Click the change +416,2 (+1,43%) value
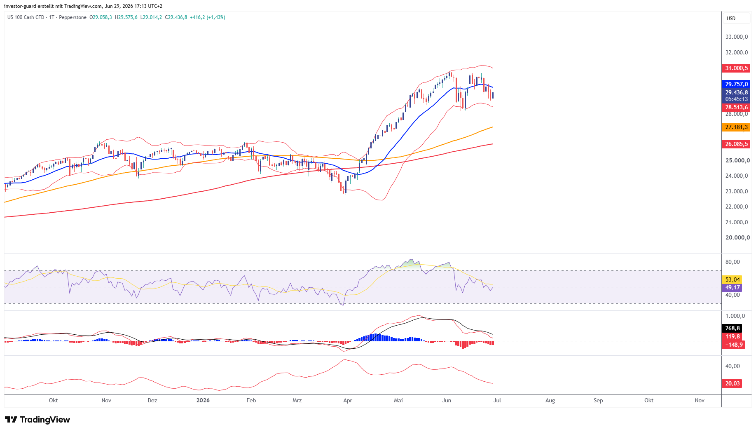The width and height of the screenshot is (756, 432). point(208,17)
